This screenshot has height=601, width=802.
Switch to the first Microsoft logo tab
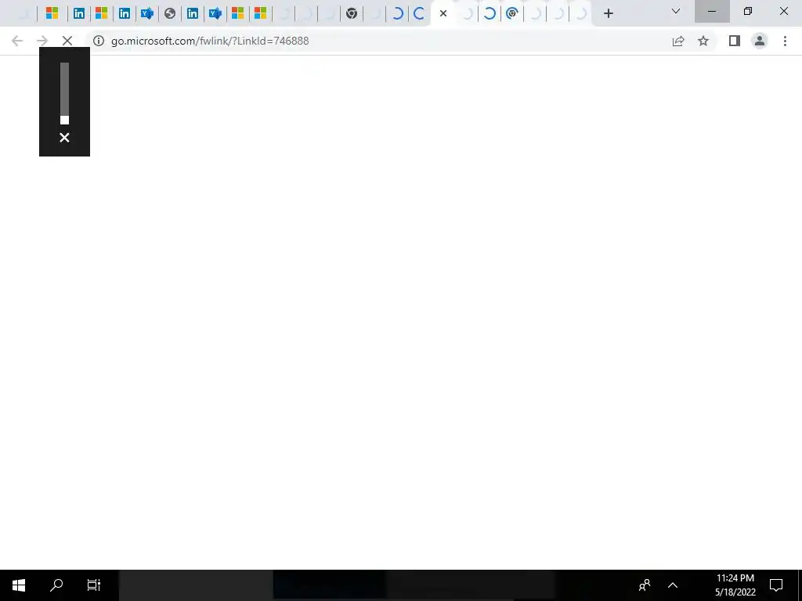coord(52,13)
